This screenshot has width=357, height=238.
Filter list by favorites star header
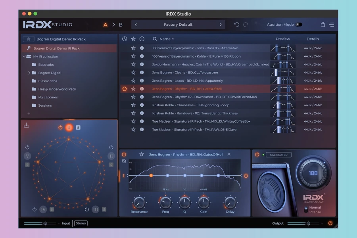(133, 39)
